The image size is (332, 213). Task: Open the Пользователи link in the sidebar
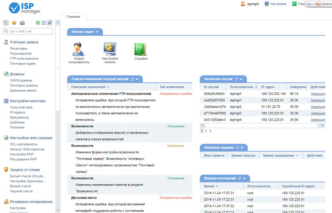(21, 53)
